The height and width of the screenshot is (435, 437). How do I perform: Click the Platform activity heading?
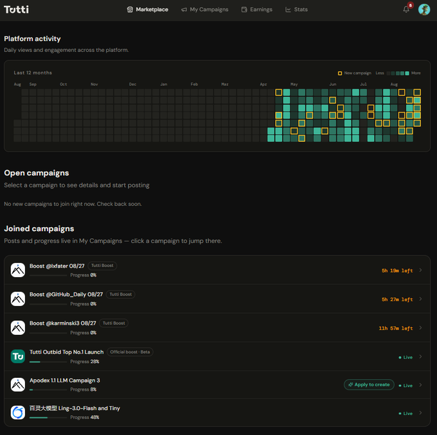coord(32,38)
